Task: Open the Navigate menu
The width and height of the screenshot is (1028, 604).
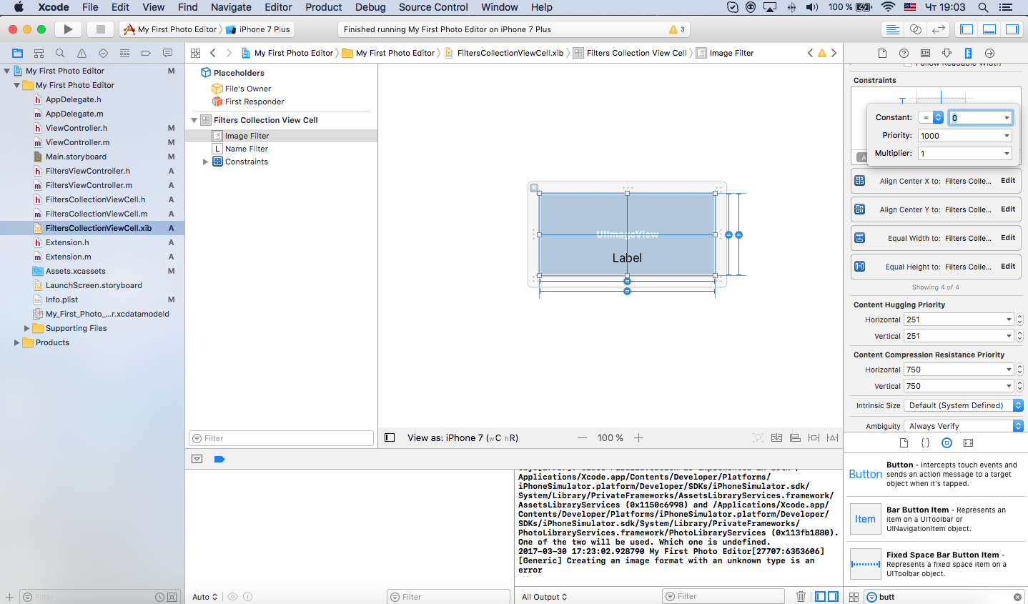Action: [x=231, y=7]
